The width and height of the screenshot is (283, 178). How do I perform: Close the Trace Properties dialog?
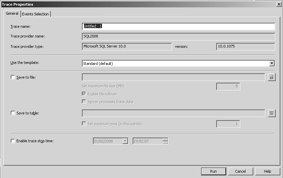click(279, 4)
